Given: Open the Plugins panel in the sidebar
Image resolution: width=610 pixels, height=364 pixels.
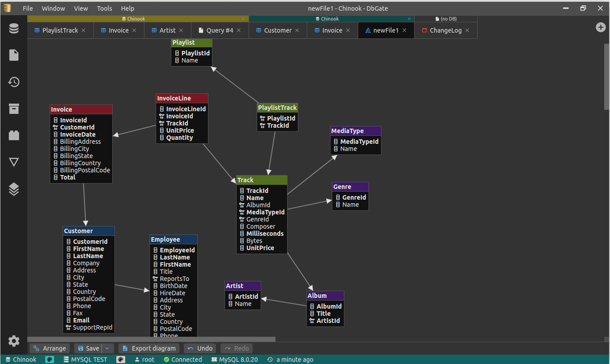Looking at the screenshot, I should coord(13,135).
